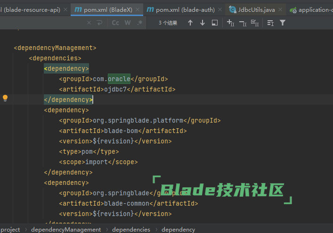The width and height of the screenshot is (333, 233).
Task: Clear the search field text
Action: [x=89, y=23]
